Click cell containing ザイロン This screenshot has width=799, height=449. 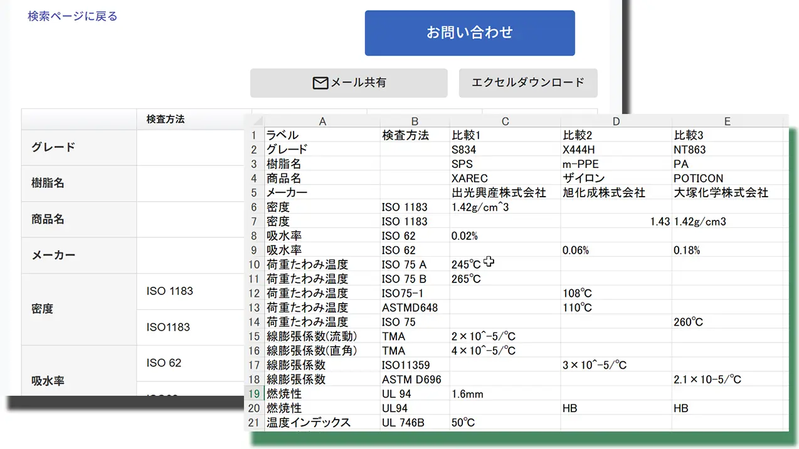tap(616, 178)
